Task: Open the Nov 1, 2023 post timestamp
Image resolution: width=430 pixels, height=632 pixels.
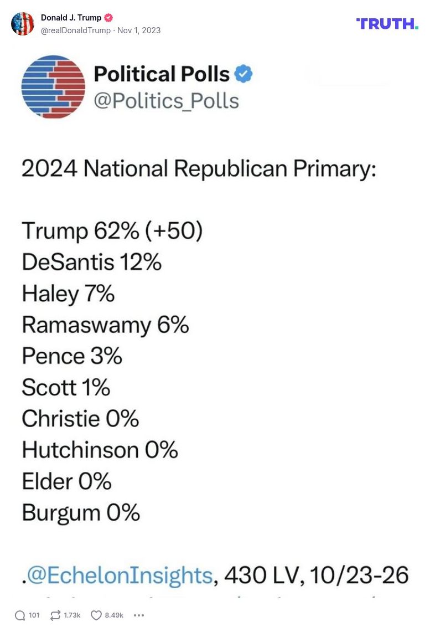Action: pos(139,30)
